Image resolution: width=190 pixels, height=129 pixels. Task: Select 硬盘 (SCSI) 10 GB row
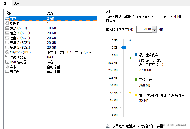(x=51, y=28)
